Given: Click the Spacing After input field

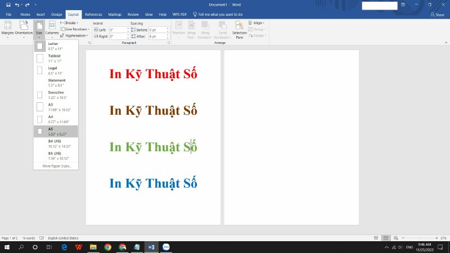Looking at the screenshot, I should pyautogui.click(x=157, y=37).
